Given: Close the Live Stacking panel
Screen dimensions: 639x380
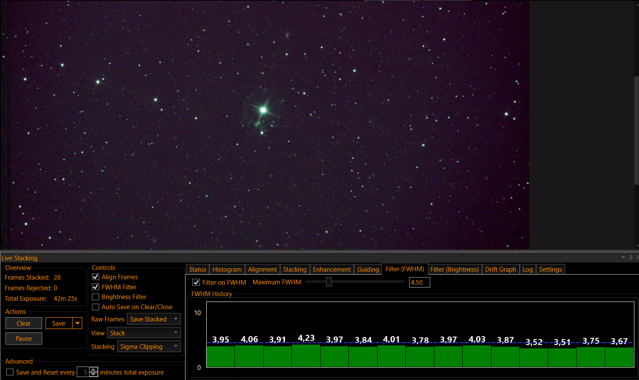Looking at the screenshot, I should tap(637, 257).
